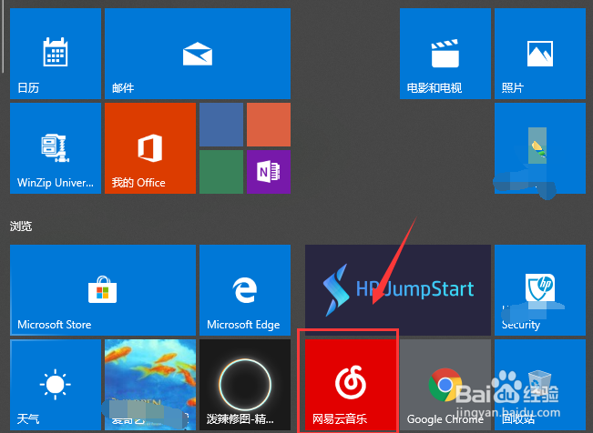Launch Microsoft Edge tile

pos(245,290)
